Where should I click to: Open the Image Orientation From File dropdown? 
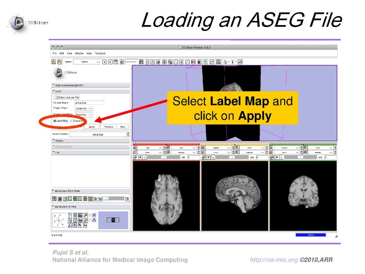(84, 115)
